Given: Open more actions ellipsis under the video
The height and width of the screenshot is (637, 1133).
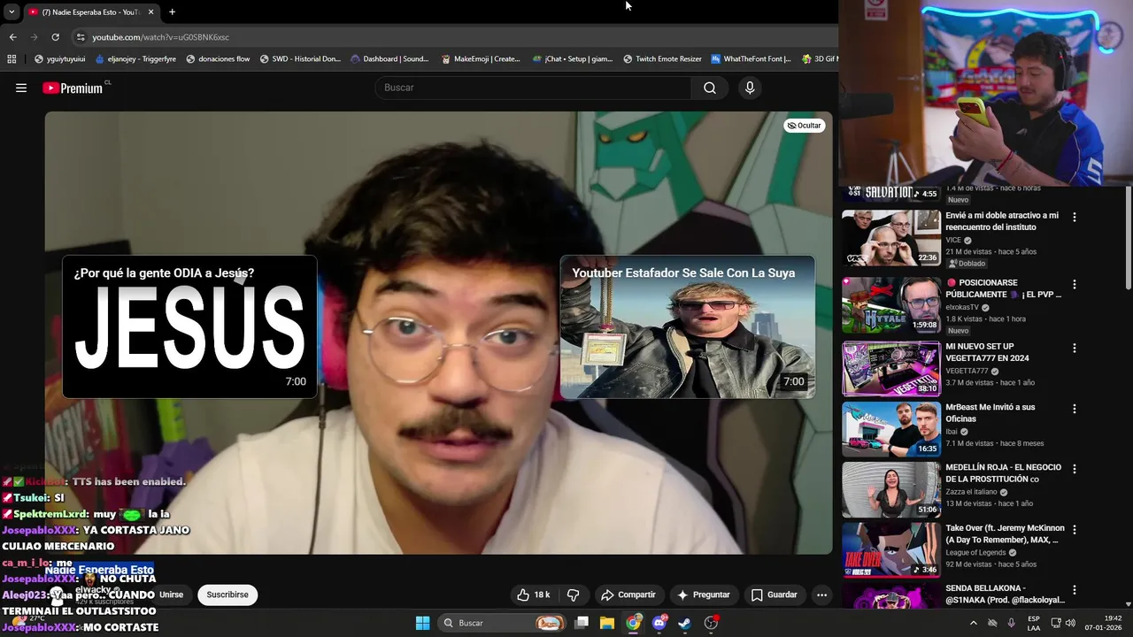Looking at the screenshot, I should click(821, 595).
